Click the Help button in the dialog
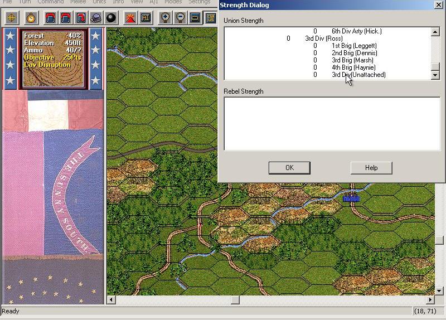 (371, 168)
